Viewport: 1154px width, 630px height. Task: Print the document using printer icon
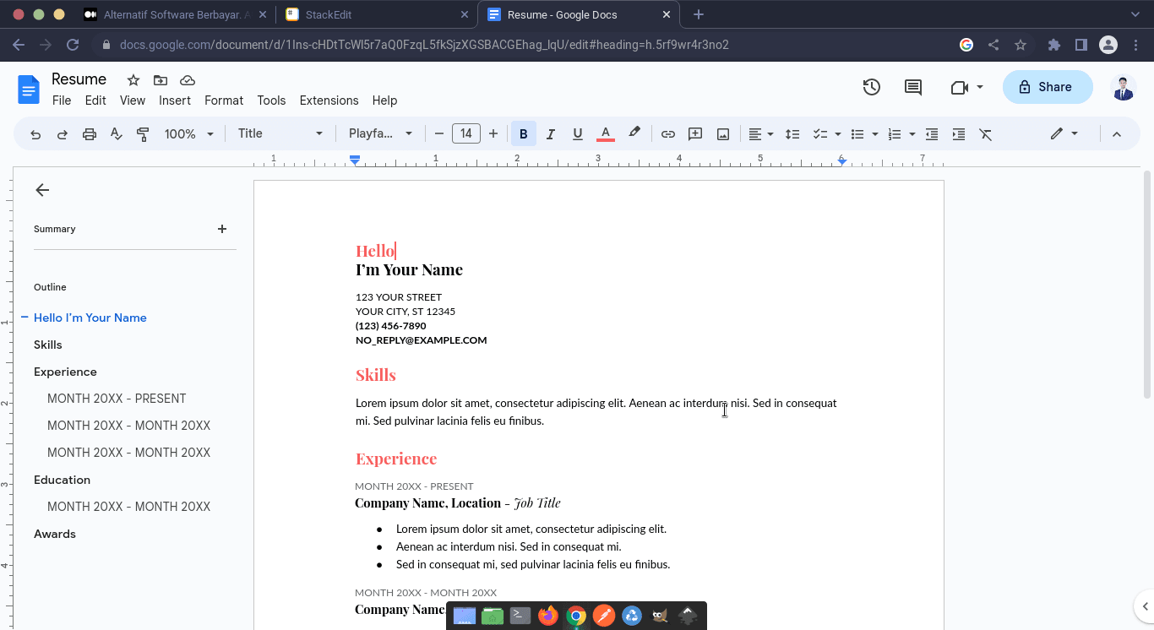click(90, 134)
